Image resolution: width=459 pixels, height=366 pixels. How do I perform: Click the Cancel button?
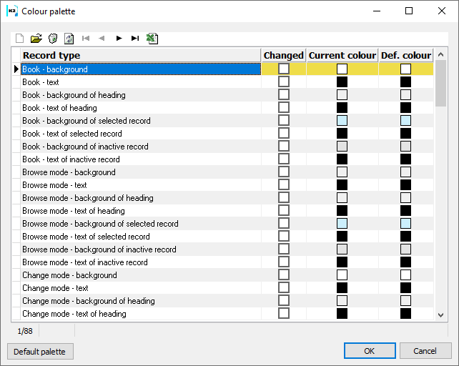(425, 351)
